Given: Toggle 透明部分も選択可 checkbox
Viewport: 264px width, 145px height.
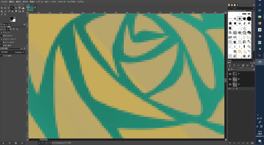Looking at the screenshot, I should tap(2, 39).
